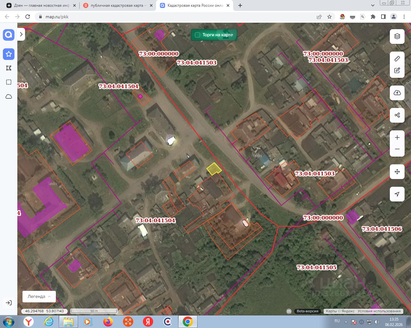Open the search logo button in sidebar
This screenshot has width=411, height=328.
9,35
